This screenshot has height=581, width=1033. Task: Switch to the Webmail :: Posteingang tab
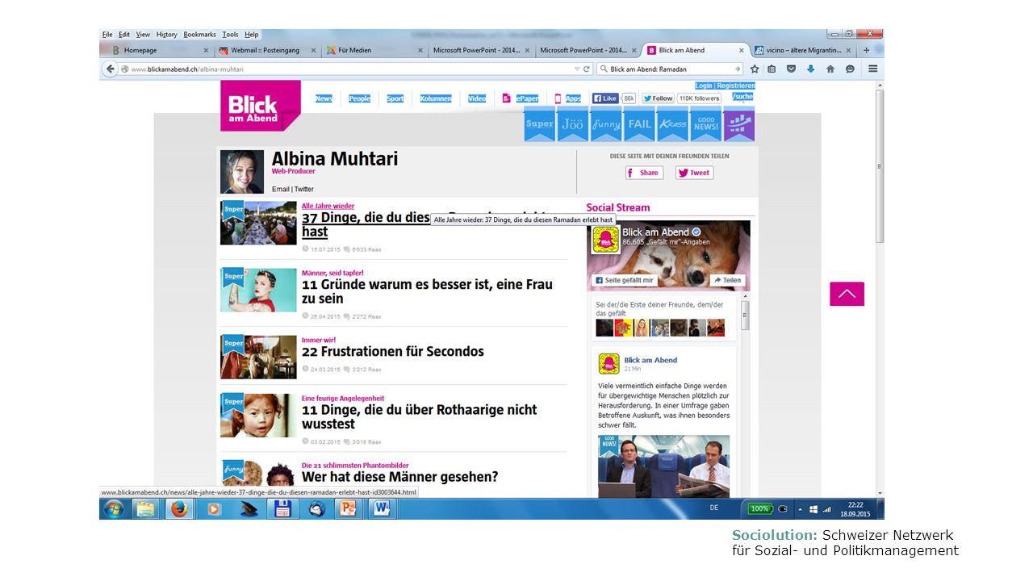265,50
